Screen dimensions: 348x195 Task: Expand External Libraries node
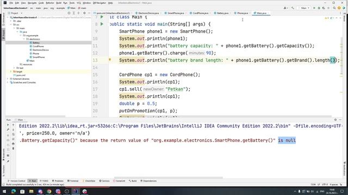coord(8,79)
